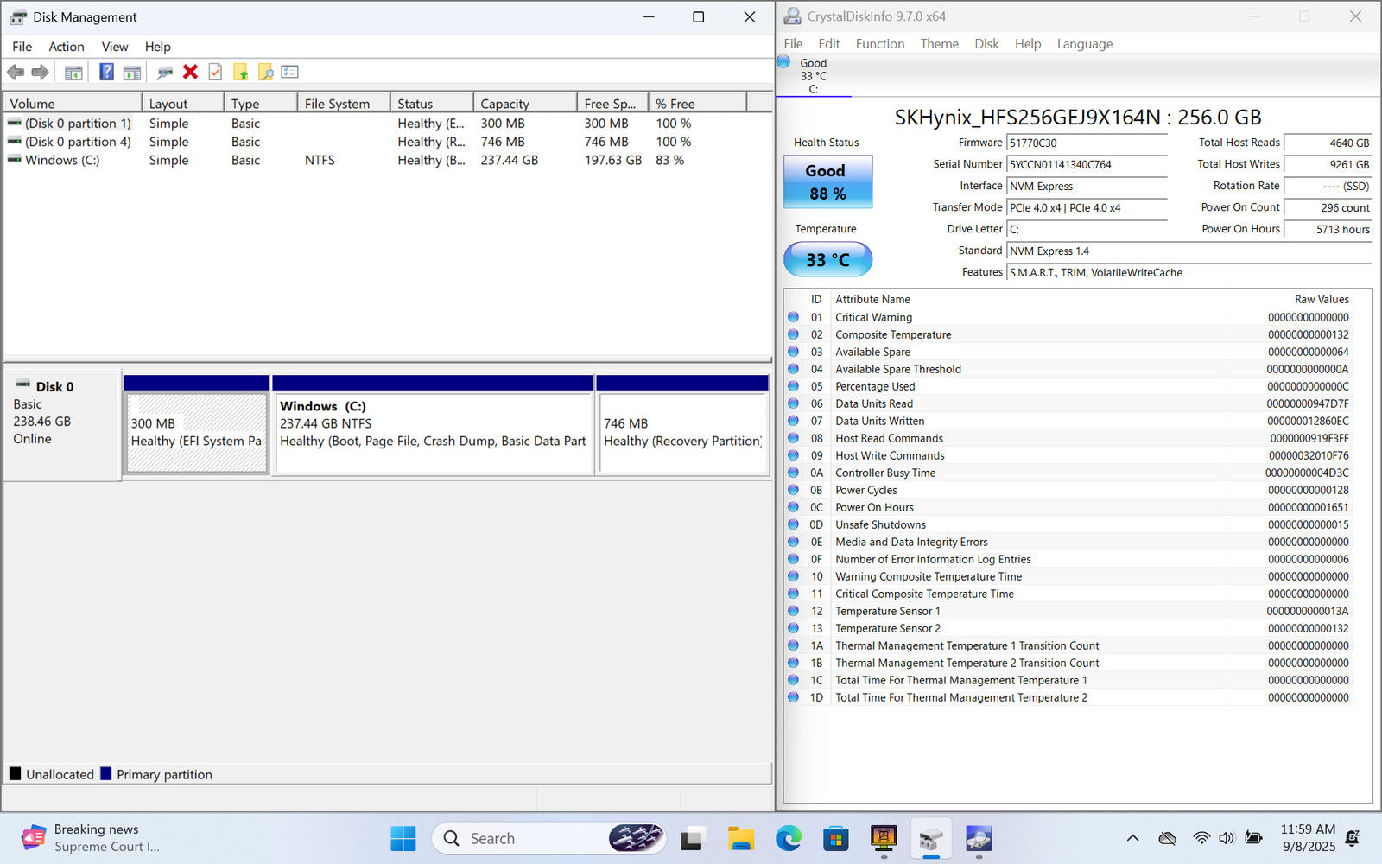Open File Explorer from the taskbar
Screen dimensions: 1382x864
pyautogui.click(x=740, y=838)
